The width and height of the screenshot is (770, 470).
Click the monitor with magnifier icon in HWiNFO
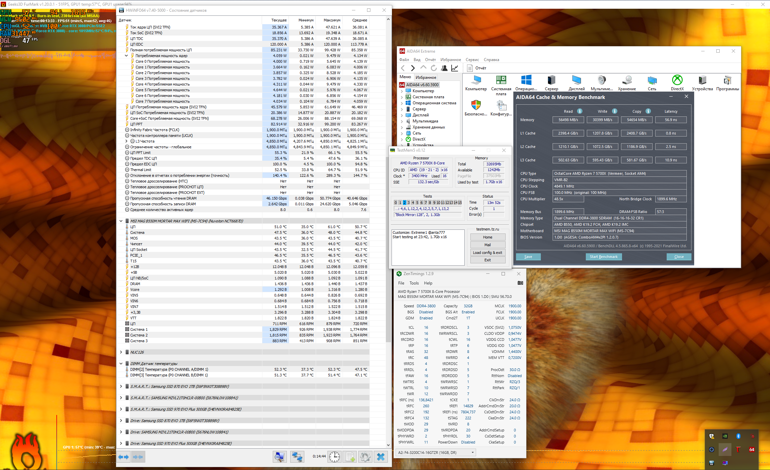click(x=279, y=457)
